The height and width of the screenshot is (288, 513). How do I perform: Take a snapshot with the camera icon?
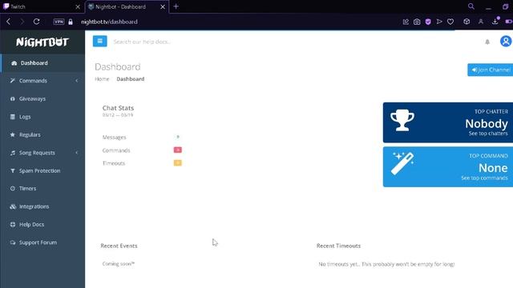pos(417,22)
